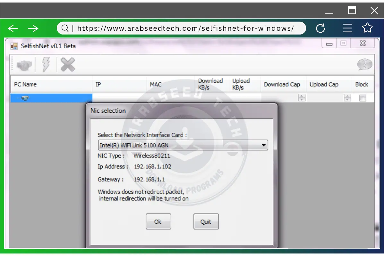Sort the list by the MAC column
The image size is (385, 256).
tap(155, 84)
